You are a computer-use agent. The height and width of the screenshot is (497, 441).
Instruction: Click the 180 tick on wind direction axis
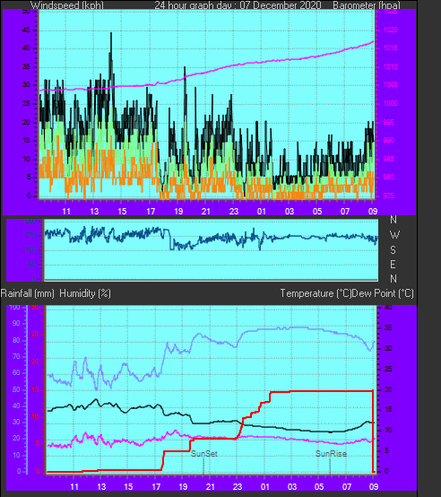pos(30,250)
